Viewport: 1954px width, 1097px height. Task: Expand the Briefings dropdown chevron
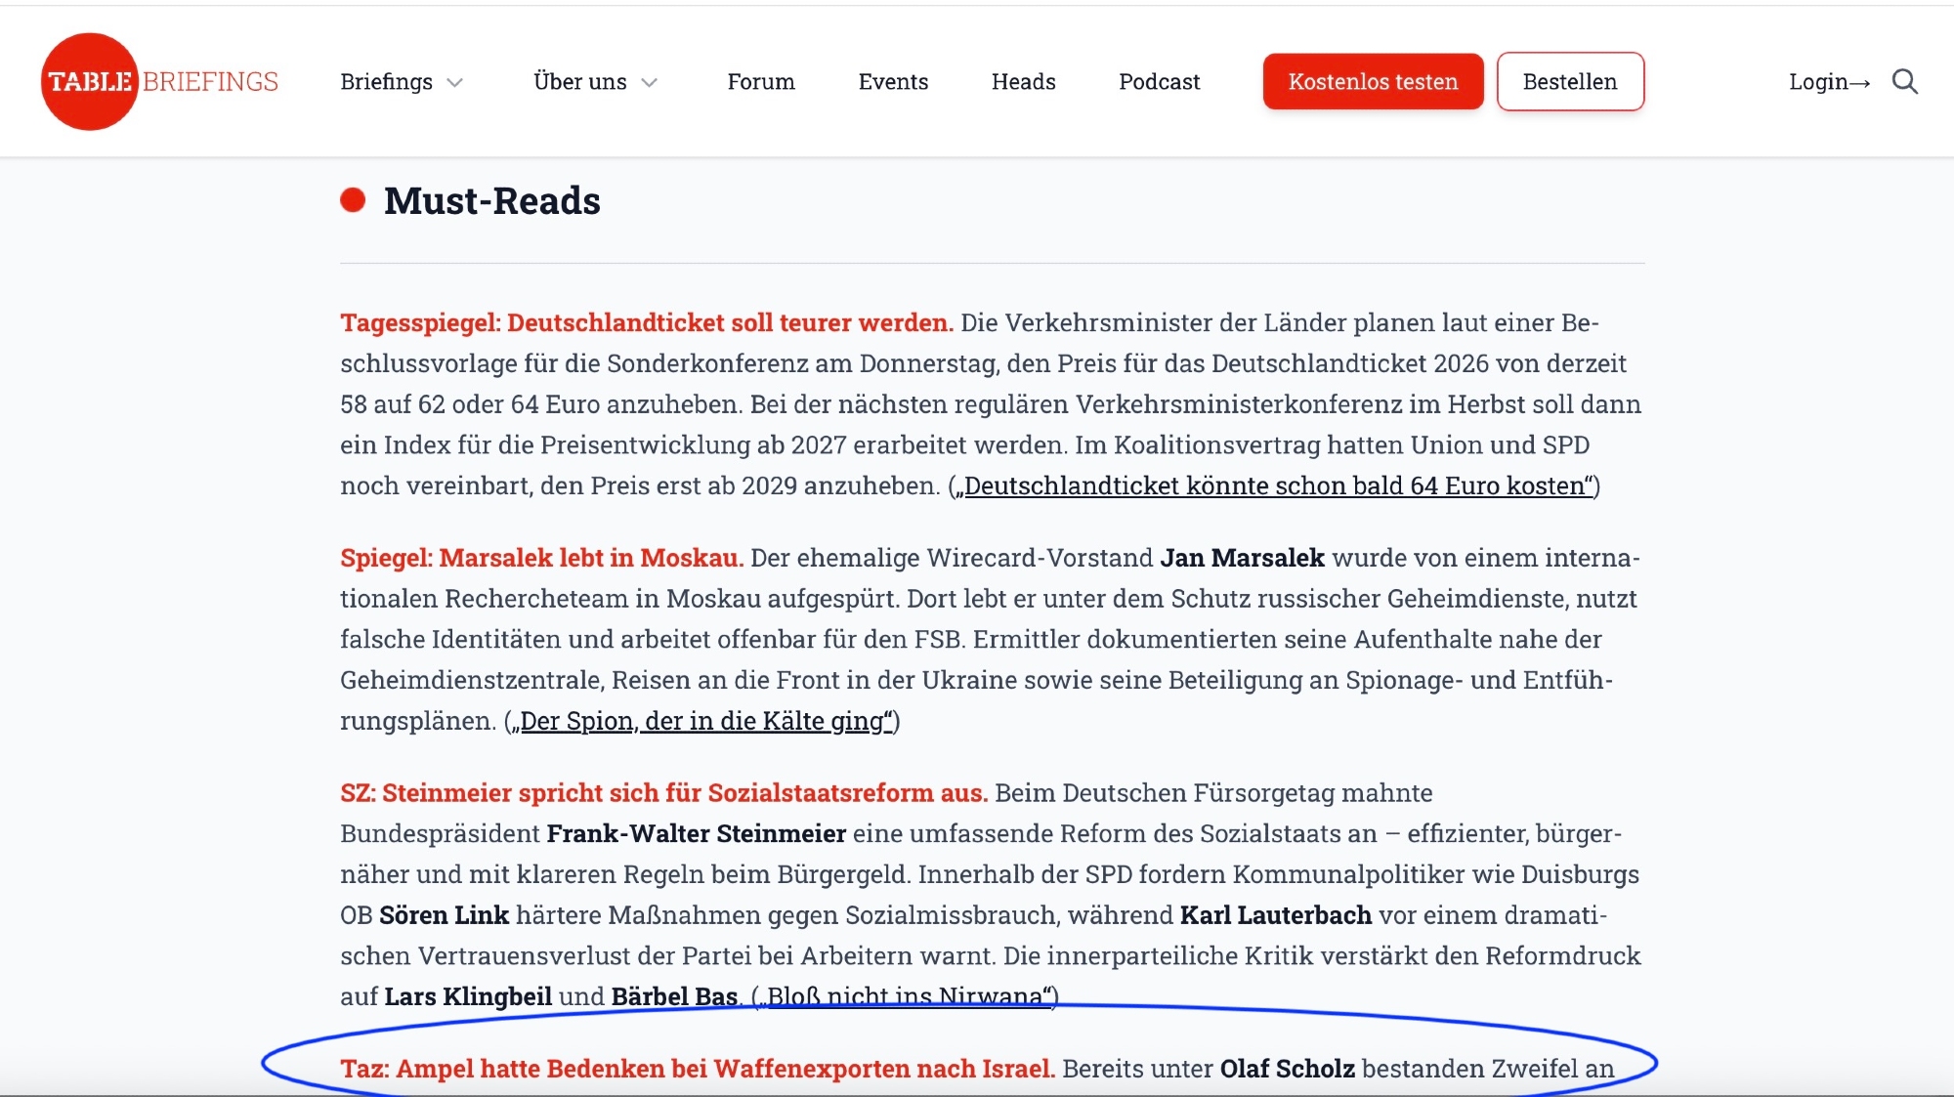(x=454, y=83)
